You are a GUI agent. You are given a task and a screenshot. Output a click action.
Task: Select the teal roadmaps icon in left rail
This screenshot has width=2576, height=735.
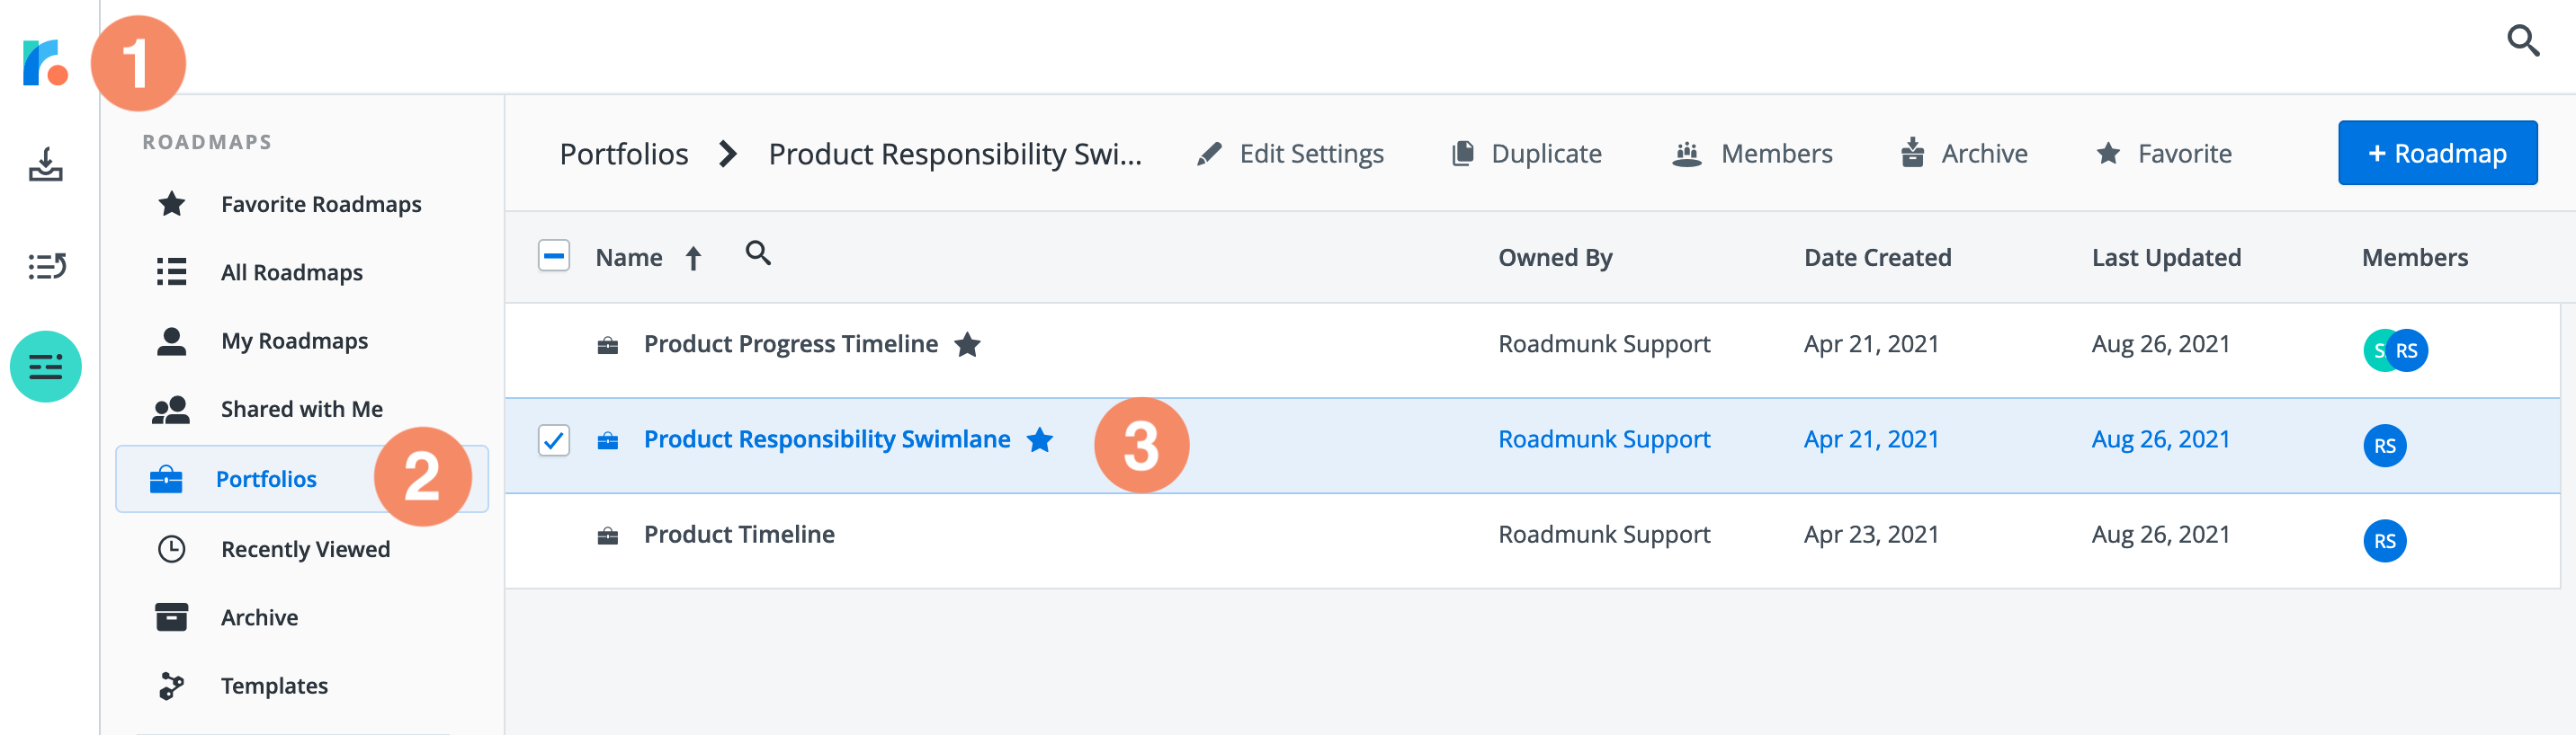pos(46,367)
